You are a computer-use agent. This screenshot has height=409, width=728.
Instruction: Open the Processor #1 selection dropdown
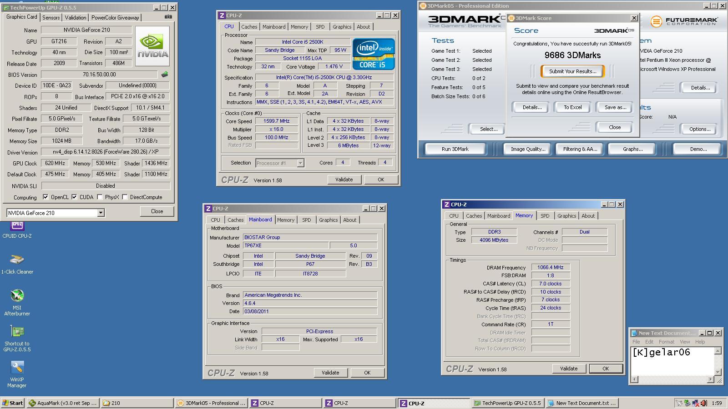click(x=300, y=163)
